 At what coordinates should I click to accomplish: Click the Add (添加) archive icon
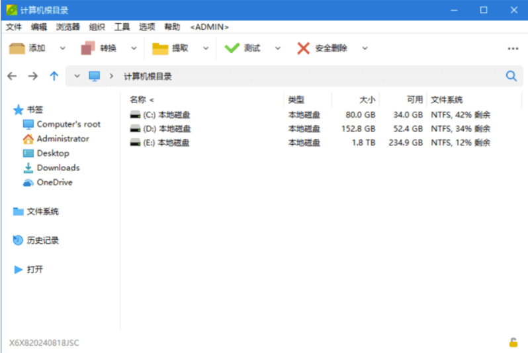[17, 48]
